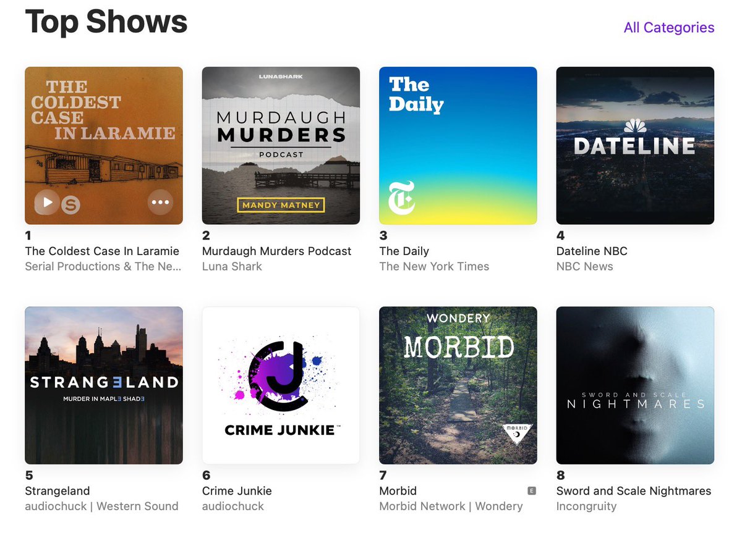Click the Top Shows heading
Viewport: 742px width, 533px height.
(106, 22)
